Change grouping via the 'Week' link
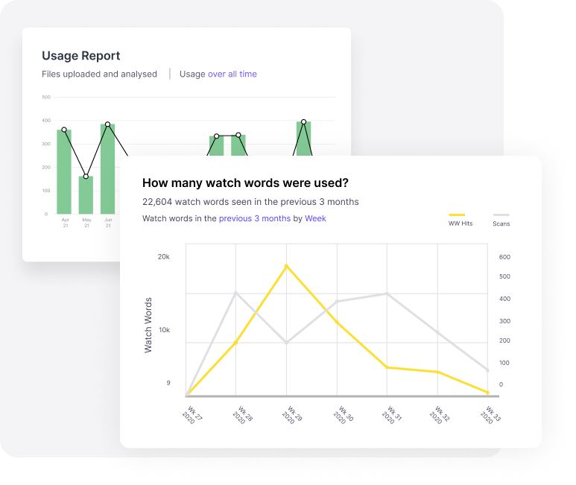 (x=315, y=218)
